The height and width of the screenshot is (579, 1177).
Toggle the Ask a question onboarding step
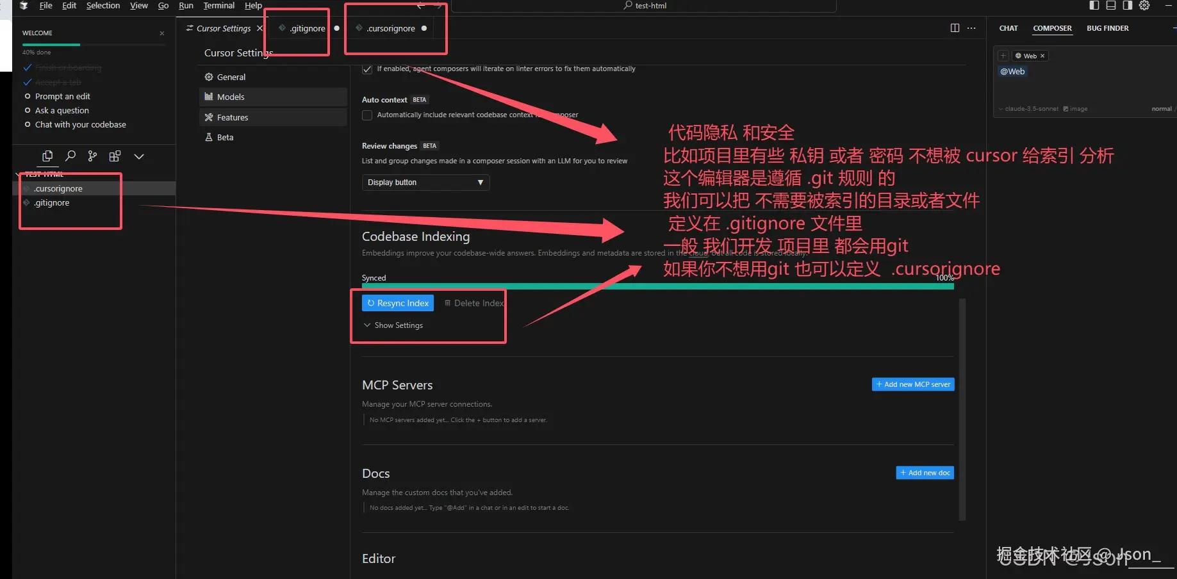click(x=28, y=110)
